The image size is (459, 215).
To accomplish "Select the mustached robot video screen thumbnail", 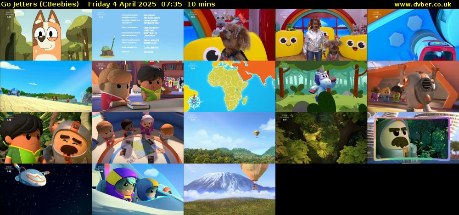I will click(x=413, y=138).
